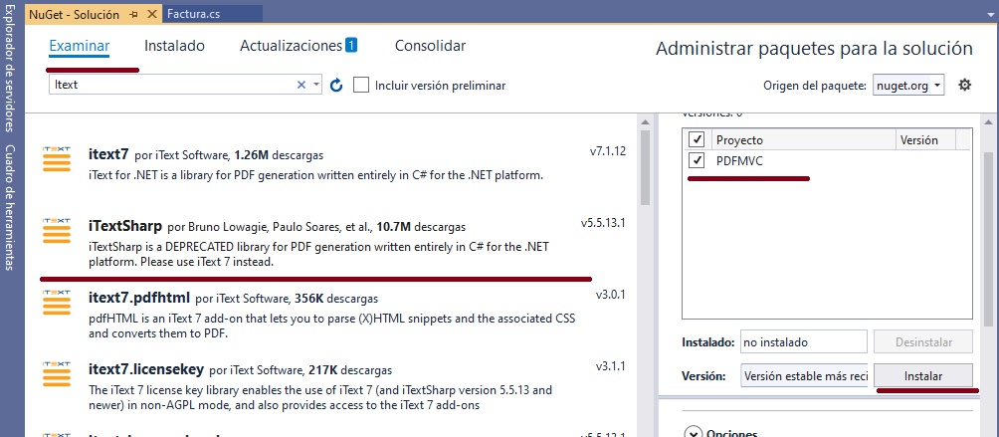
Task: Switch to the Factura.cs document tab
Action: click(212, 14)
